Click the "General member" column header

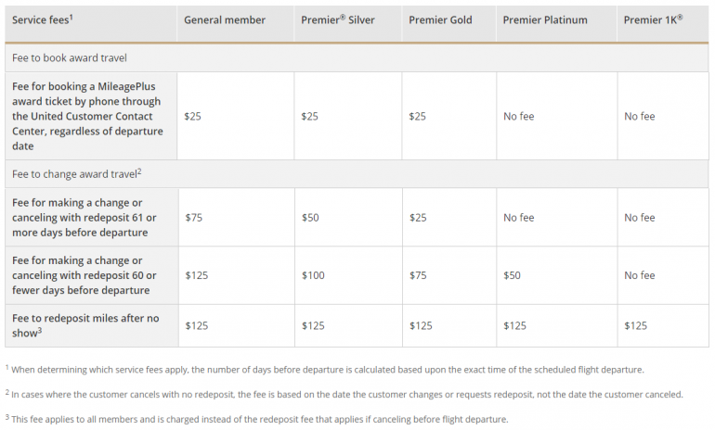(225, 19)
